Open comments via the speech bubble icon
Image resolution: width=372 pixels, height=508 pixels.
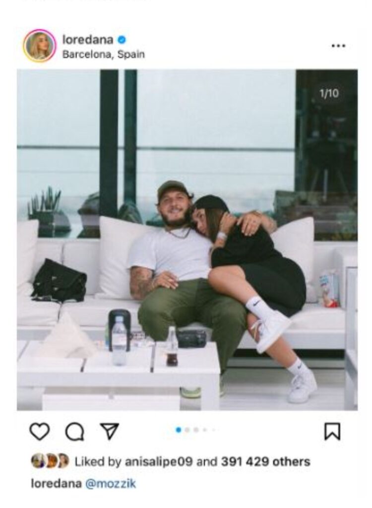(x=75, y=432)
